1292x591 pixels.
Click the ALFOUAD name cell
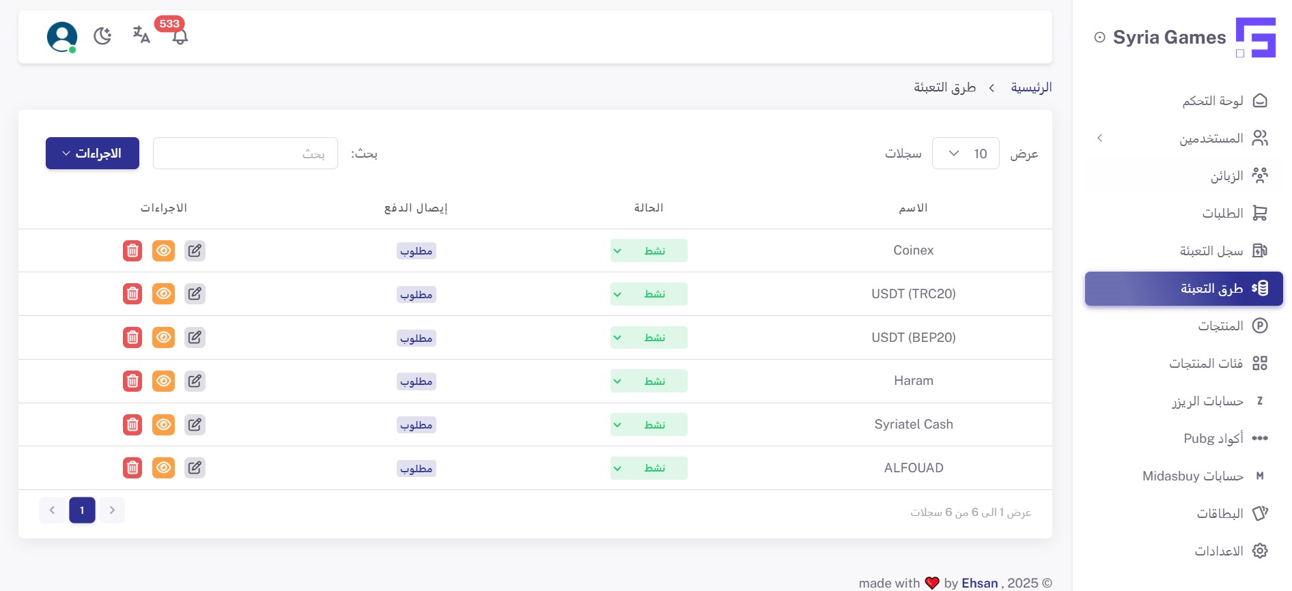point(914,468)
